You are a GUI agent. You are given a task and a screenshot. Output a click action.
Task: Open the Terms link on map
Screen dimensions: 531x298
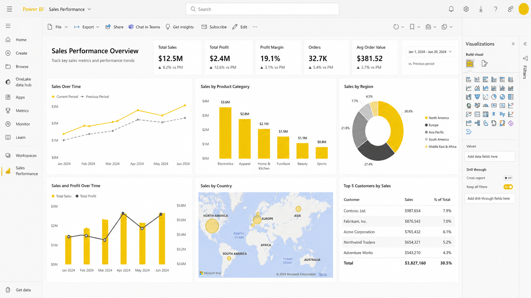(x=323, y=274)
